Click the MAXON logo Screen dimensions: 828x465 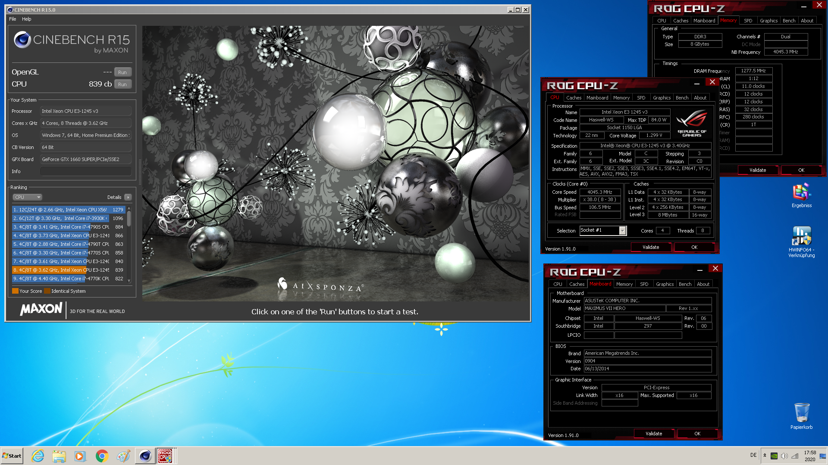pos(41,309)
